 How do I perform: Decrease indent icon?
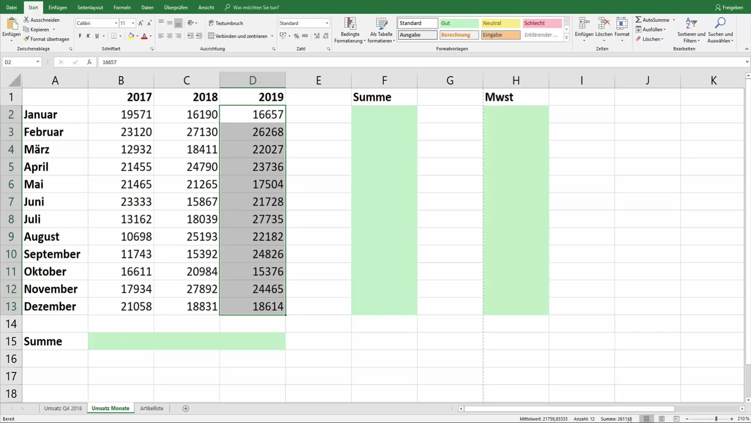190,36
